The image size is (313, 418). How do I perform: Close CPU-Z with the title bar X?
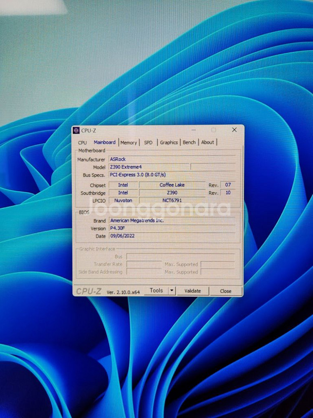click(x=234, y=130)
